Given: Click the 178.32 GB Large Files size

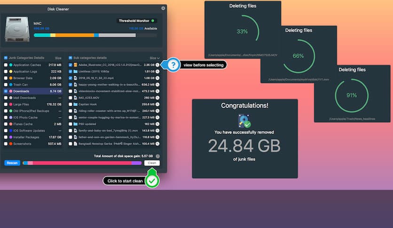Looking at the screenshot, I should [54, 104].
